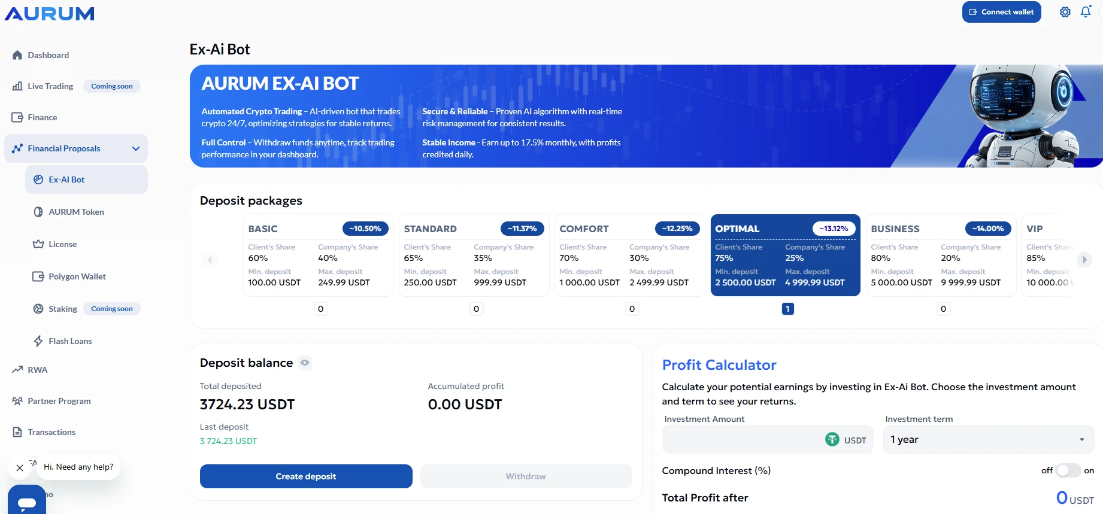
Task: Select the COMFORT deposit package
Action: 630,255
